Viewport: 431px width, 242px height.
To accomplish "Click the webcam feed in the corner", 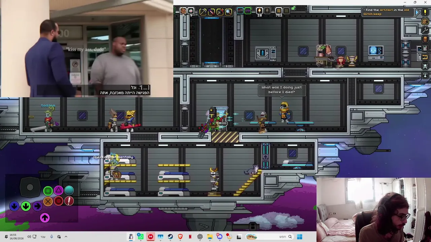I will coord(374,210).
